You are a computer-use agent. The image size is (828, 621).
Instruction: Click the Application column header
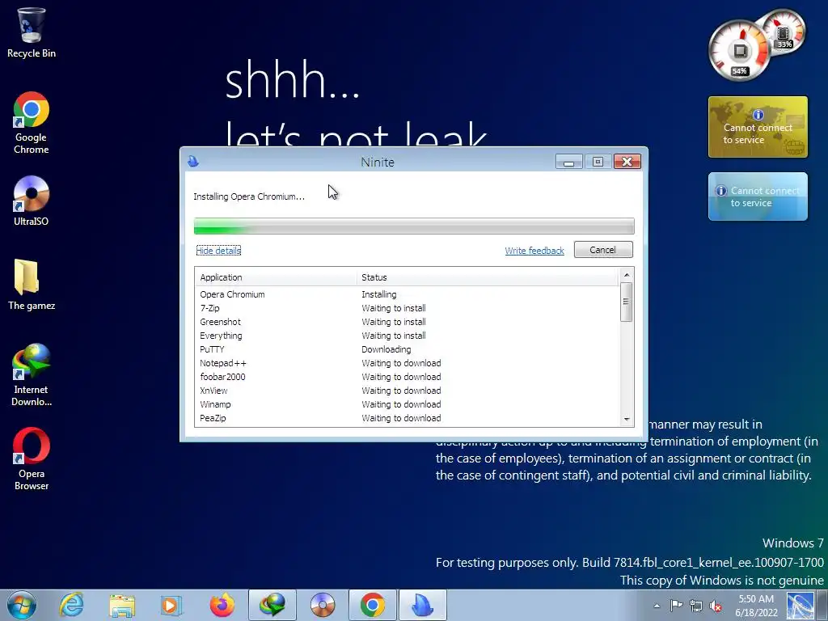[x=277, y=277]
